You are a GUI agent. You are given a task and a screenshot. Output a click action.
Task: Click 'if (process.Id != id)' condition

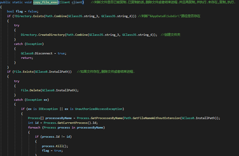point(53,137)
